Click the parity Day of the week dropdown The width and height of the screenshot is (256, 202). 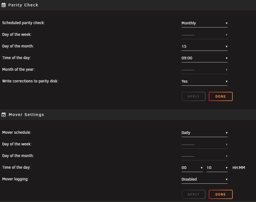pos(204,35)
